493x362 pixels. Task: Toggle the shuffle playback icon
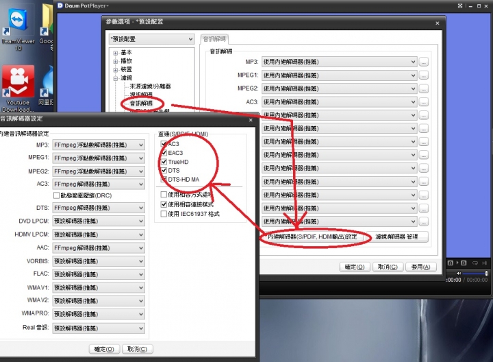pos(485,263)
